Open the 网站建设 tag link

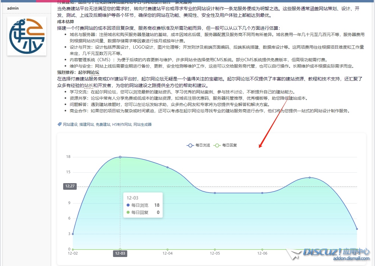tap(70, 125)
